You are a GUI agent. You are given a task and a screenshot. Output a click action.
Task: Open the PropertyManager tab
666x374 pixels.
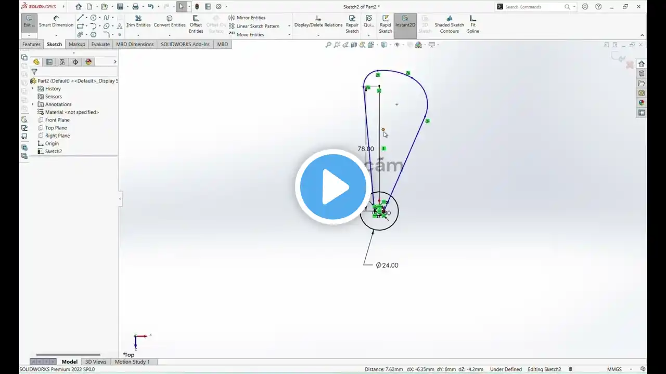[x=49, y=62]
